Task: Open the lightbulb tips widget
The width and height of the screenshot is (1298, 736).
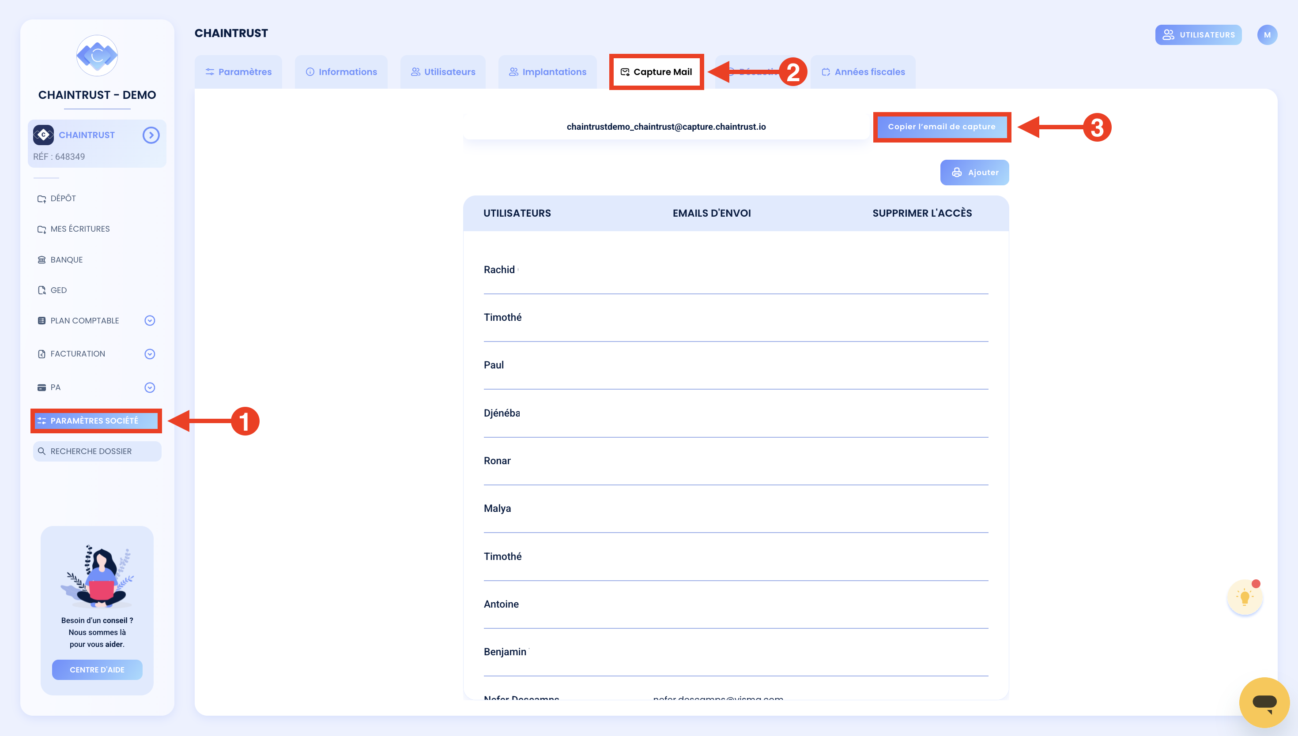Action: point(1245,597)
